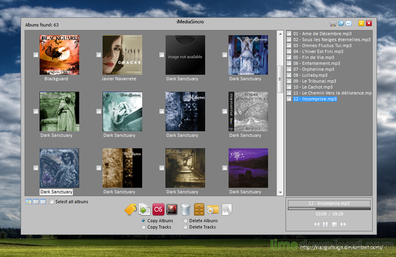Click the trash can delete icon
The width and height of the screenshot is (396, 257).
point(185,210)
